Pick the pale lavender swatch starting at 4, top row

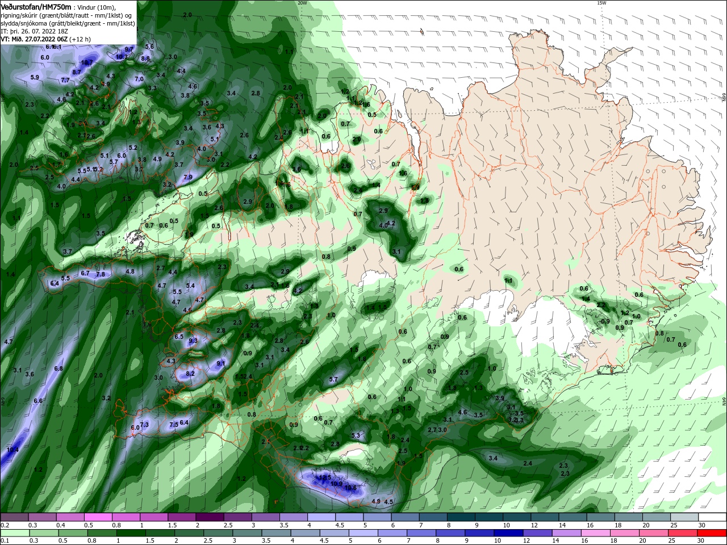point(321,517)
